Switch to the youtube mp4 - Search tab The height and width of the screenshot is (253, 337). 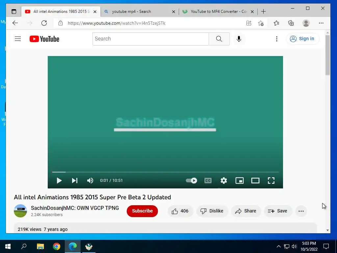coord(140,12)
